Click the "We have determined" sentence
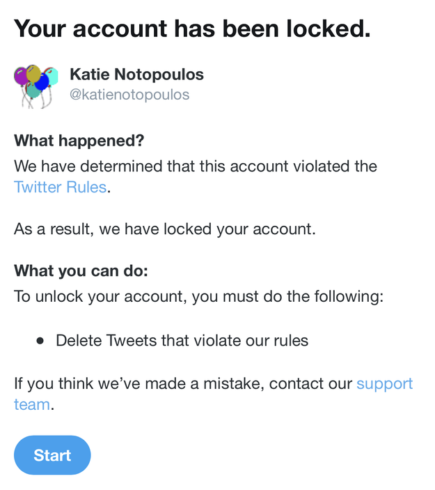Image resolution: width=435 pixels, height=490 pixels. click(196, 176)
